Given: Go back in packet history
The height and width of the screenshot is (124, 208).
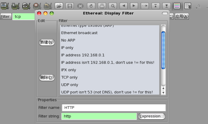Looking at the screenshot, I should pyautogui.click(x=123, y=6).
